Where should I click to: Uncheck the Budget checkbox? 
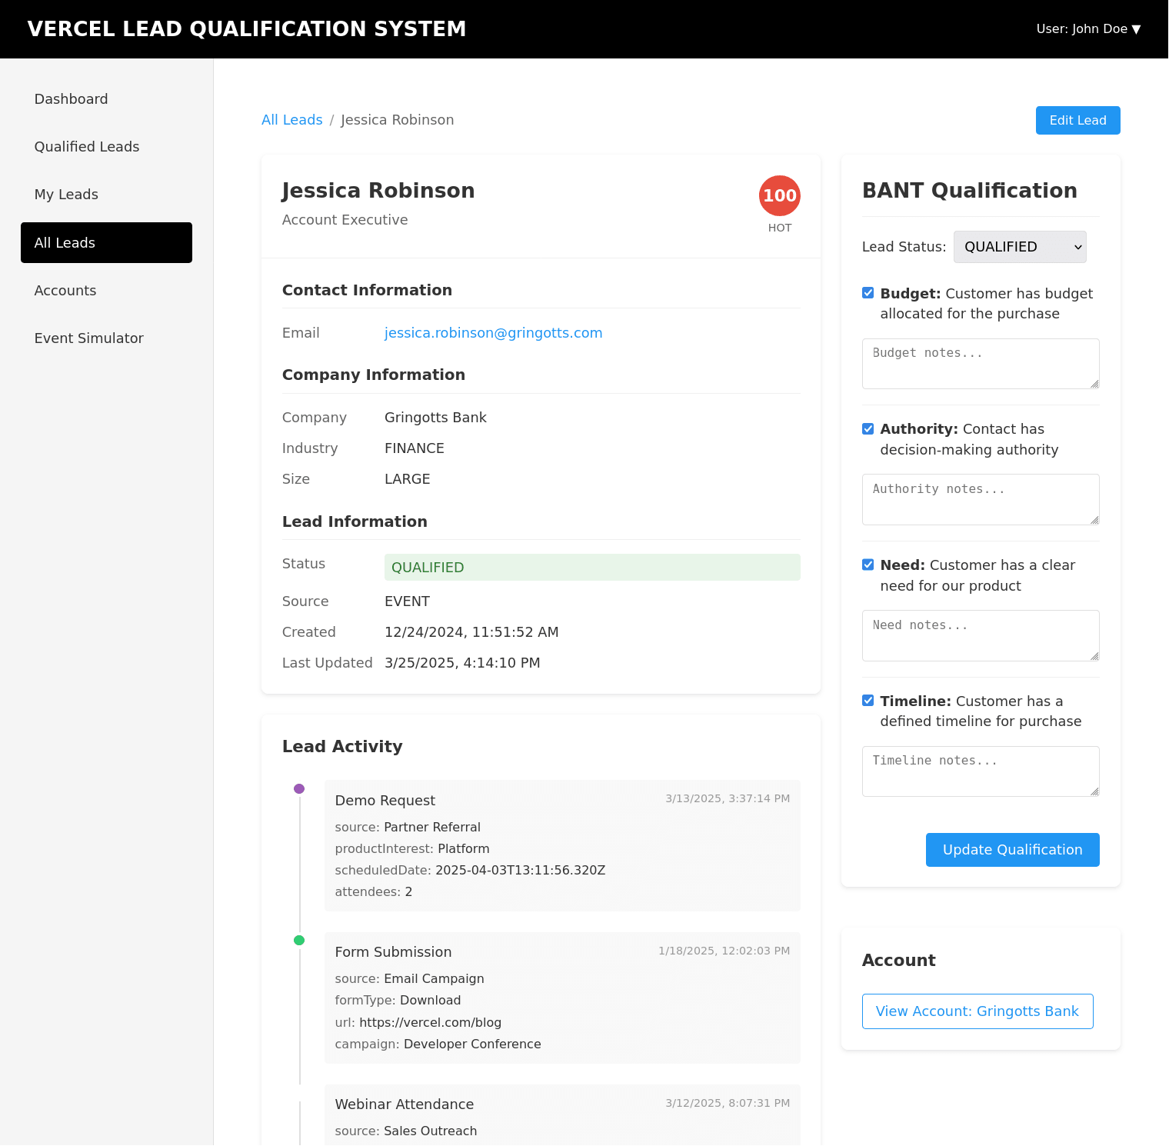pos(868,293)
